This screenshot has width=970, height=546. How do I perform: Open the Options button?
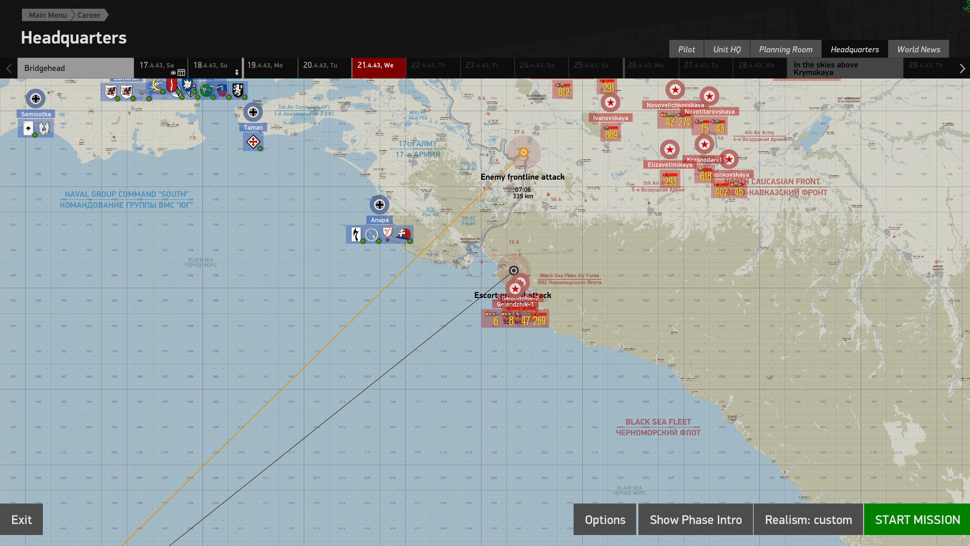[605, 519]
